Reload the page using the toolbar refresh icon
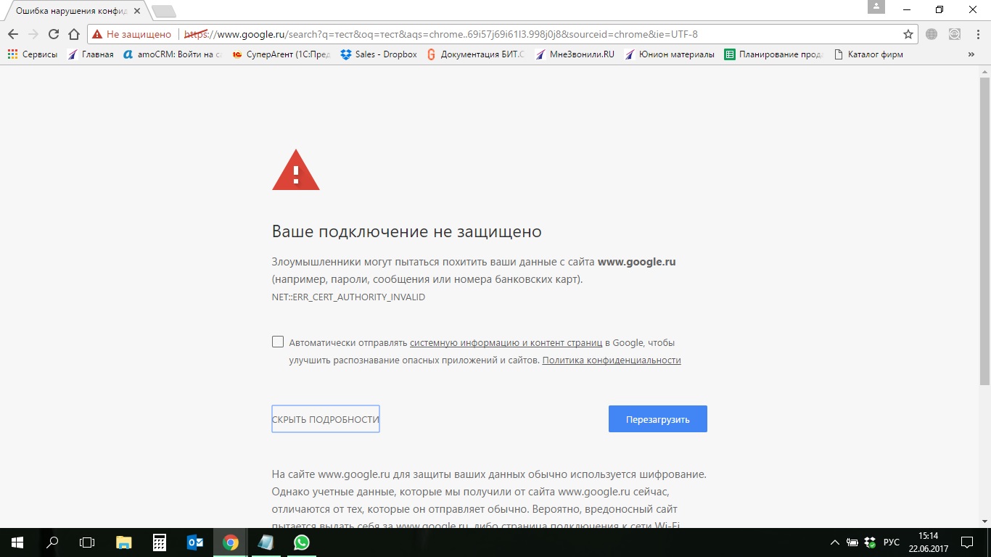Image resolution: width=991 pixels, height=557 pixels. point(53,34)
